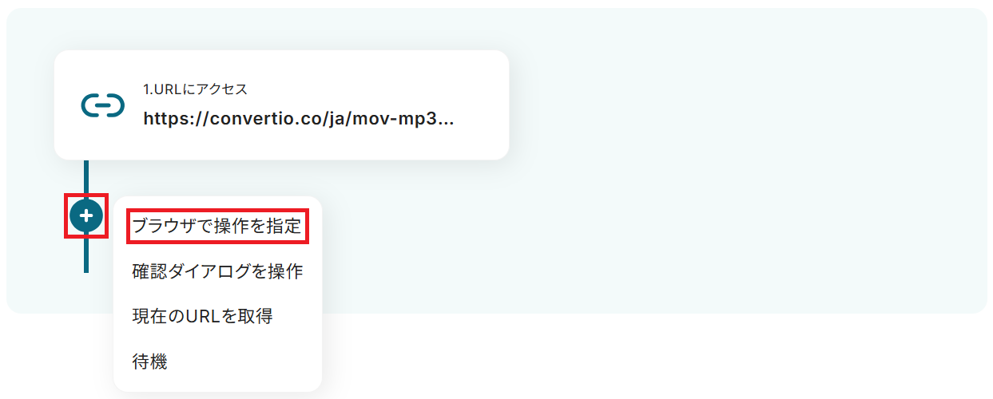Click the dialog-handling option 確認ダイアログを操作
The image size is (993, 399).
(217, 271)
